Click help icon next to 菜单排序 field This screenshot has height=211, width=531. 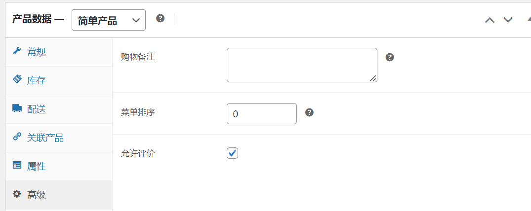[309, 112]
